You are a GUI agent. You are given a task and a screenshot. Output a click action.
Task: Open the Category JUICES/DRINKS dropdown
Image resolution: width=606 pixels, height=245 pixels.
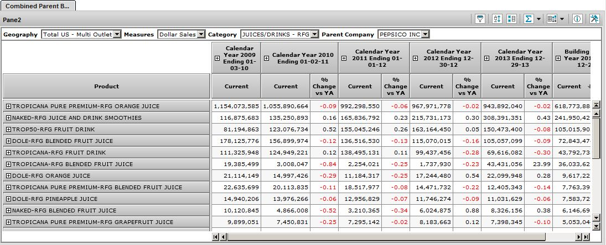tap(314, 34)
